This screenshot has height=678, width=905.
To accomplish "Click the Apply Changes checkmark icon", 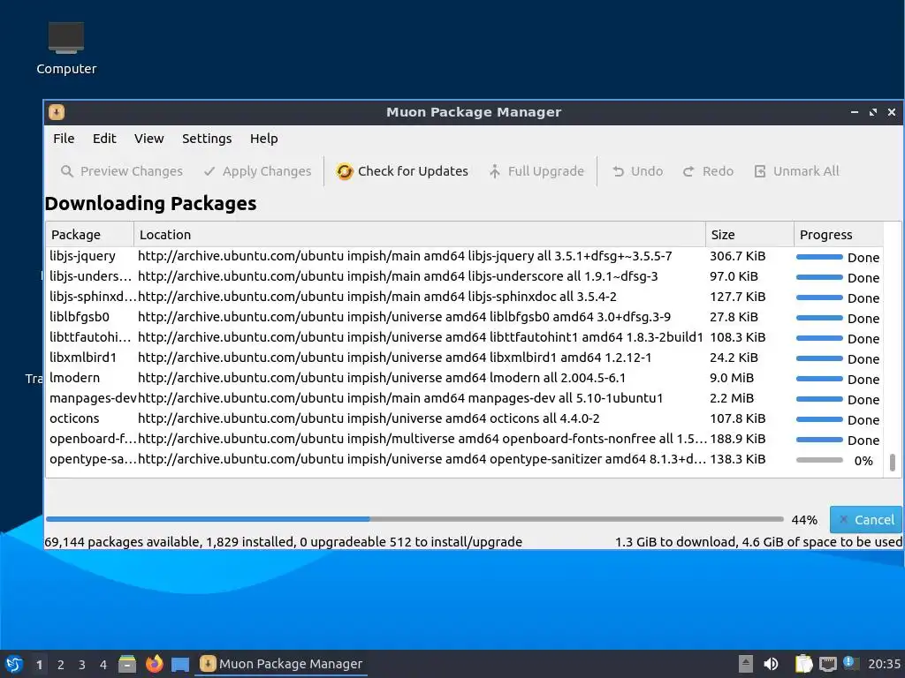I will [209, 171].
